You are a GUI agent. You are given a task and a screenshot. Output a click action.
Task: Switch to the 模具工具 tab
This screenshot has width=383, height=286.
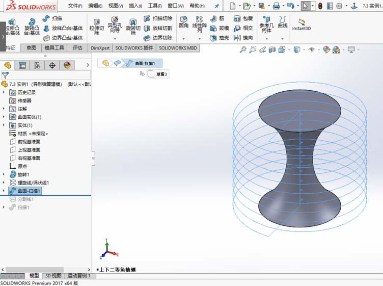[54, 48]
